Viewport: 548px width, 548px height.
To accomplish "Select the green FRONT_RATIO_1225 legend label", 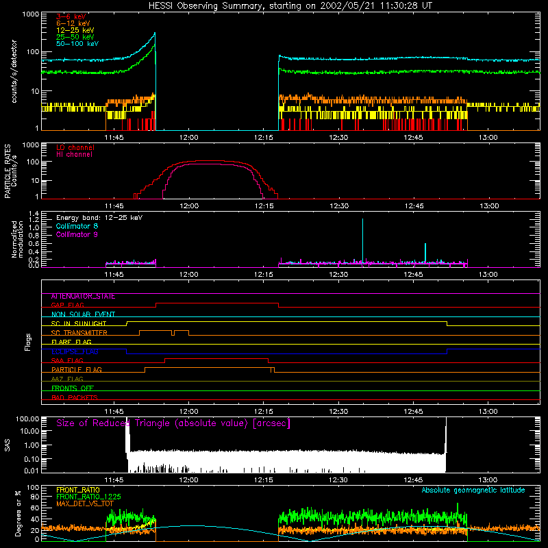I will coord(88,497).
